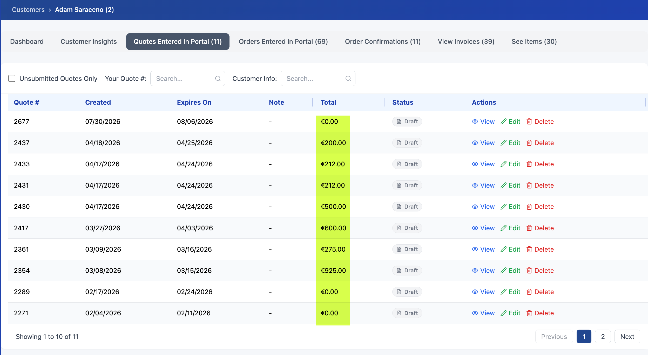Delete quote 2271

(x=540, y=313)
